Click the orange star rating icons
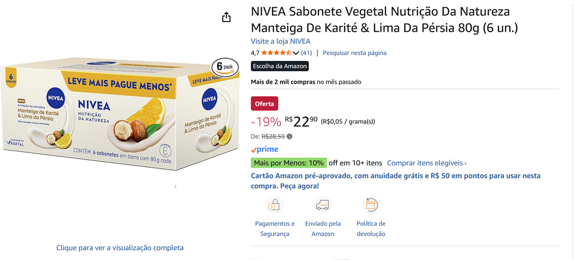The height and width of the screenshot is (260, 574). click(x=276, y=53)
